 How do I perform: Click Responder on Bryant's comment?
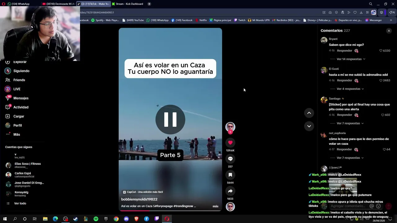point(345,50)
